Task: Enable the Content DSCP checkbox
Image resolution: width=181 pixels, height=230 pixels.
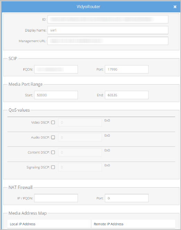Action: click(53, 152)
